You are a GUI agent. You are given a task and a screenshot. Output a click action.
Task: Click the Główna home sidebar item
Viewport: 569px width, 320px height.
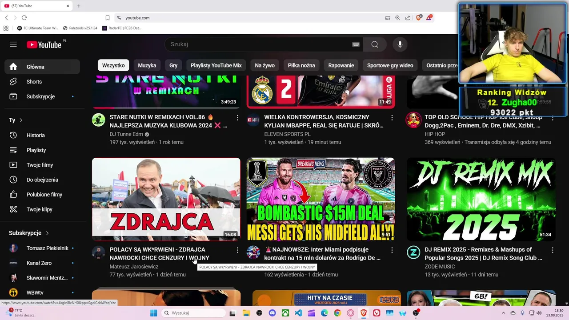click(42, 67)
